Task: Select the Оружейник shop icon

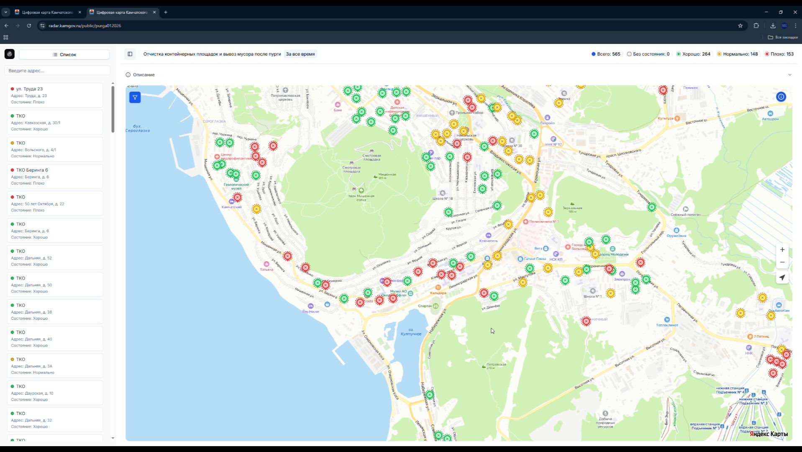Action: [x=676, y=230]
